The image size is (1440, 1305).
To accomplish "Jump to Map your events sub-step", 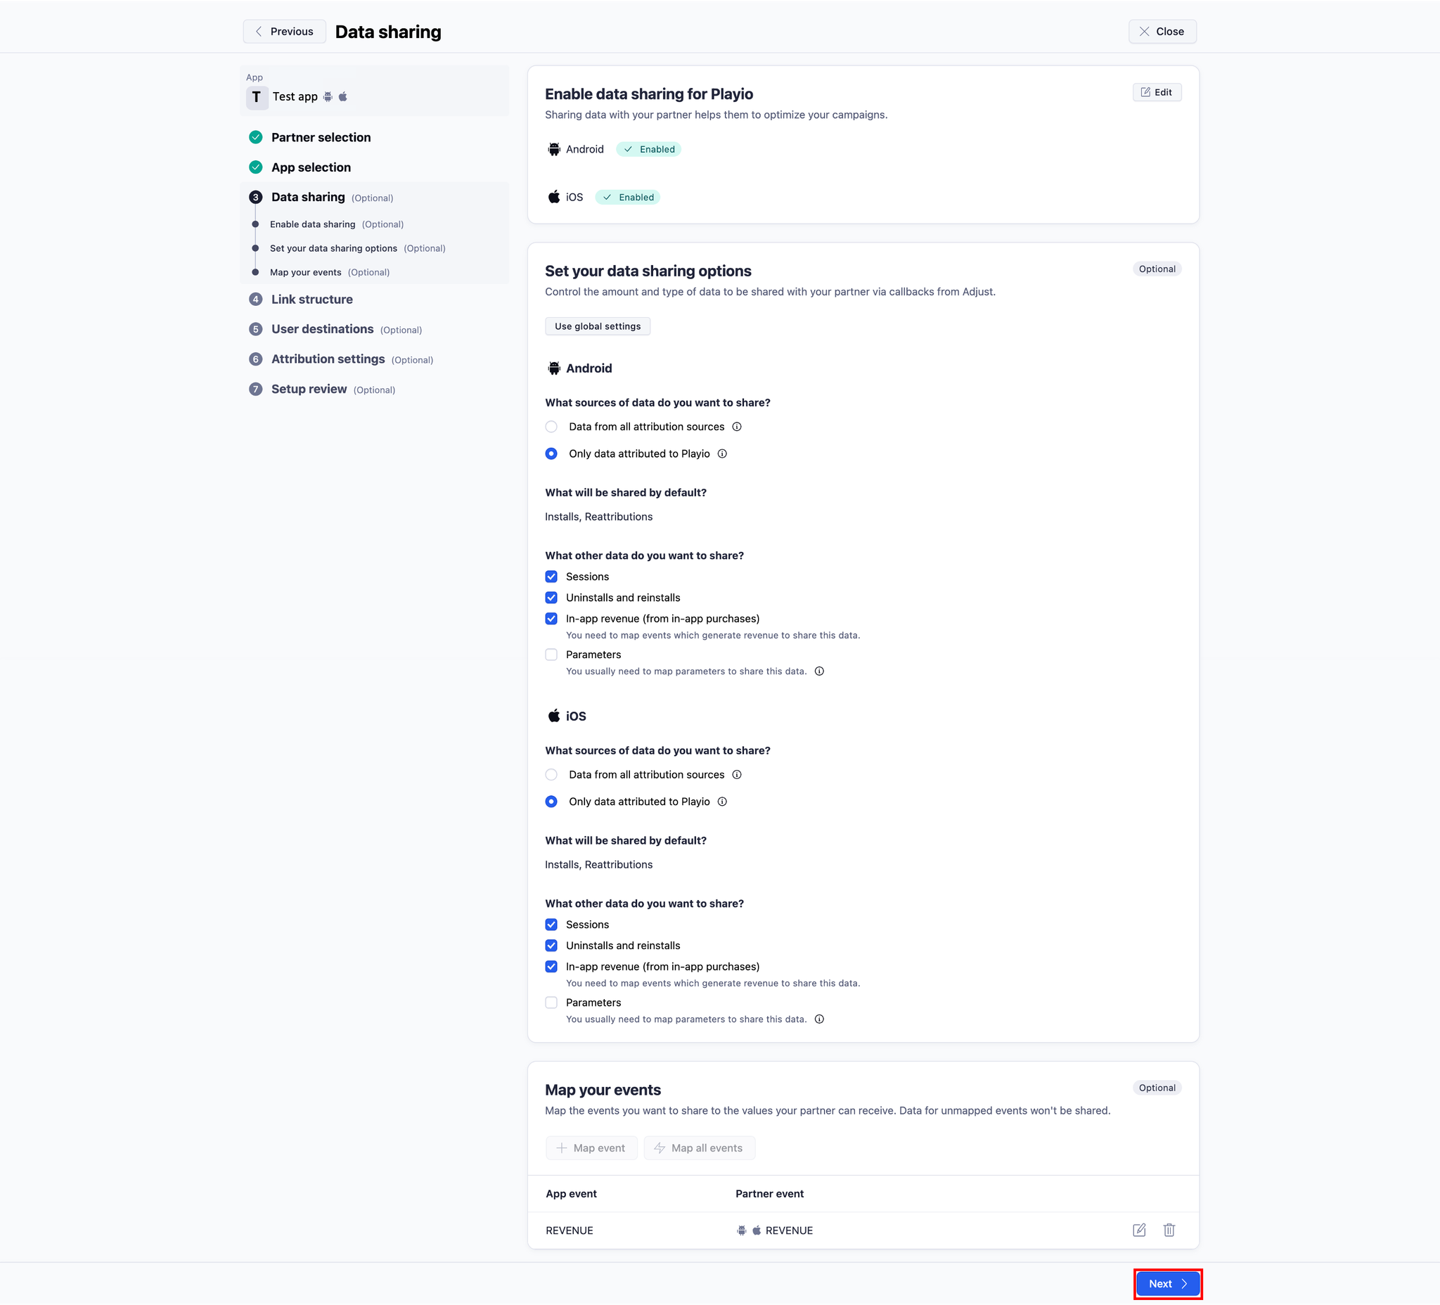I will [x=306, y=272].
